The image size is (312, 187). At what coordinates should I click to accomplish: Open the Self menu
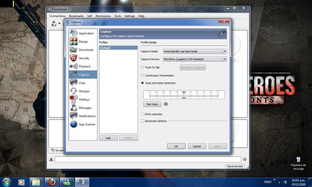click(89, 16)
